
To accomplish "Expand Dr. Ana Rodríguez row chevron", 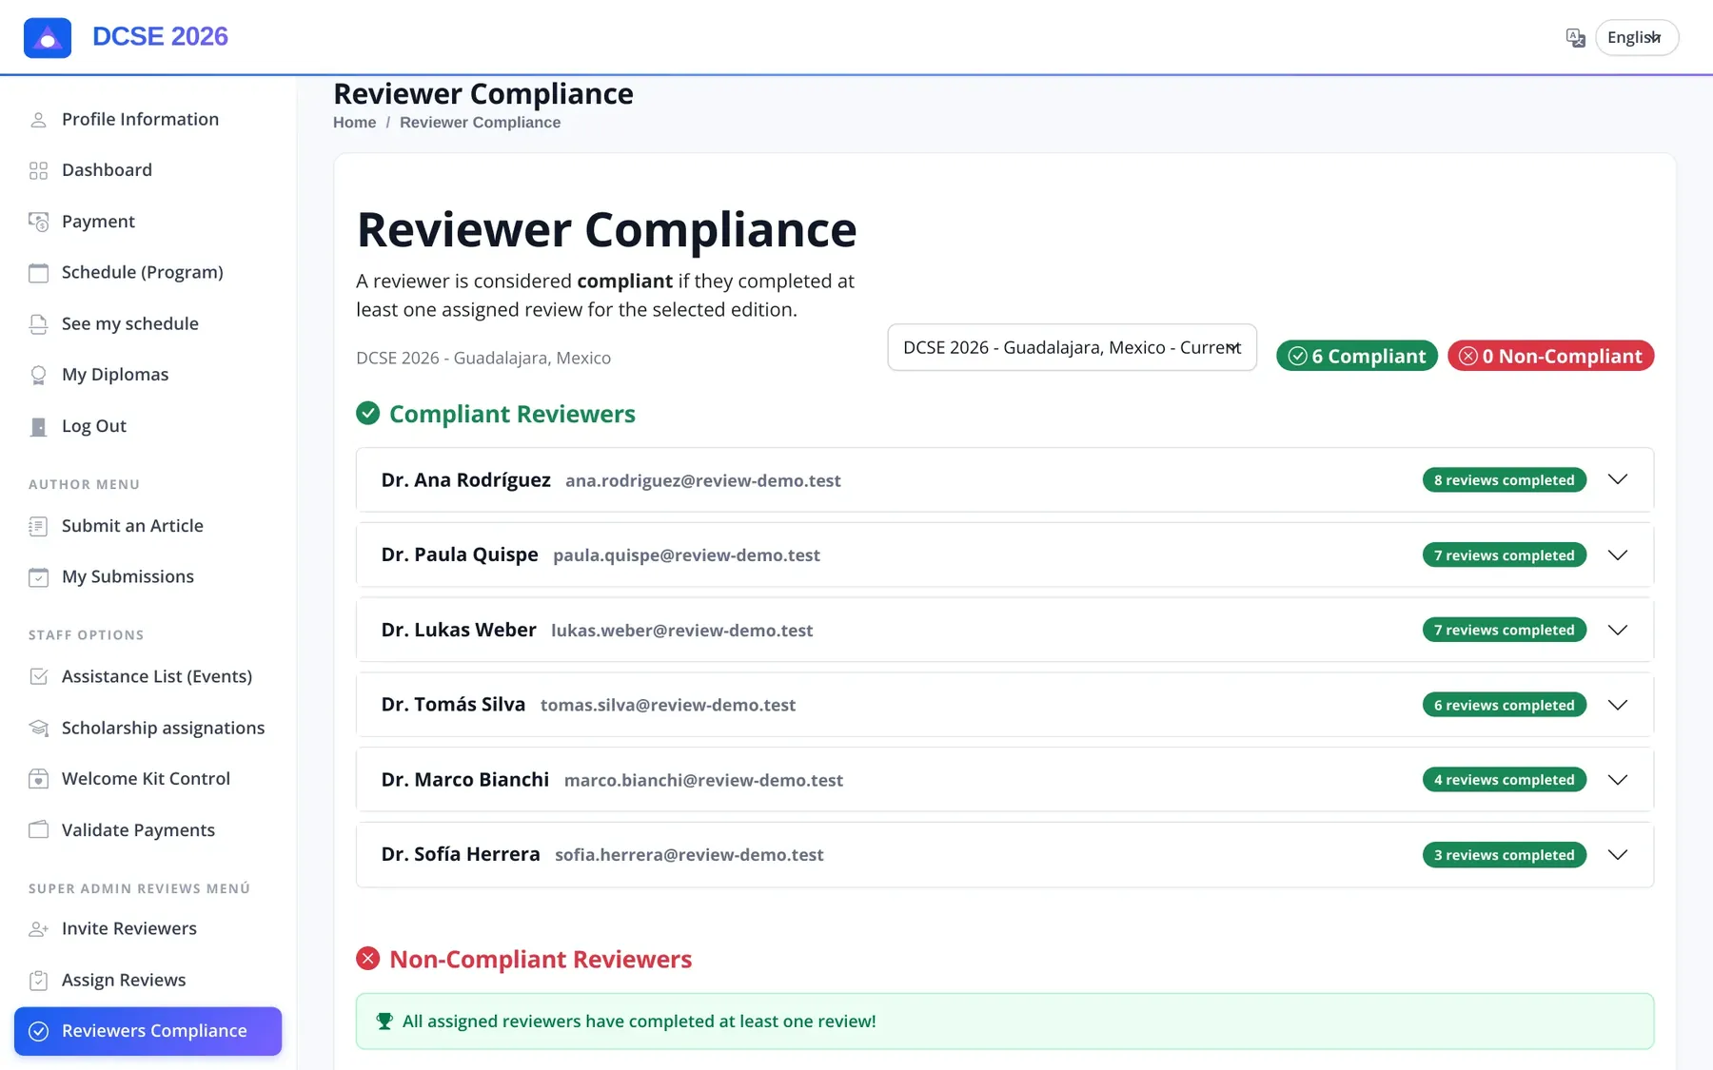I will click(1618, 479).
